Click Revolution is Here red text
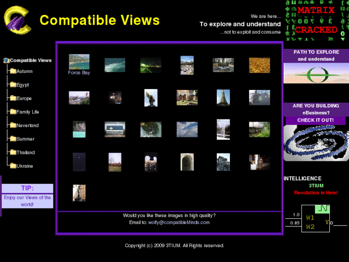Image resolution: width=349 pixels, height=262 pixels. (x=316, y=193)
